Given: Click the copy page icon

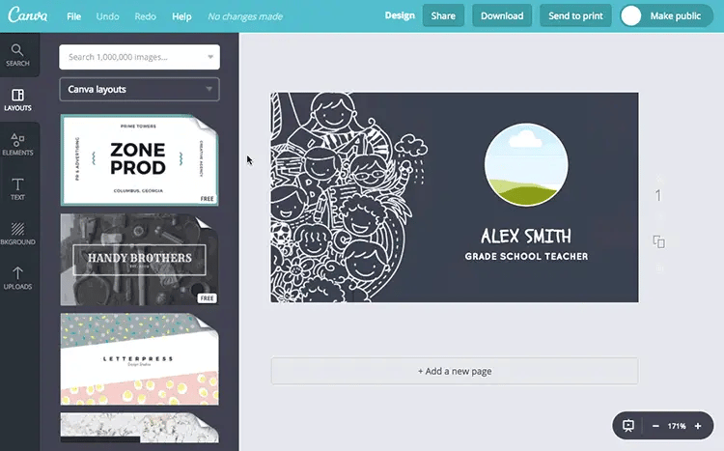Looking at the screenshot, I should pos(659,241).
